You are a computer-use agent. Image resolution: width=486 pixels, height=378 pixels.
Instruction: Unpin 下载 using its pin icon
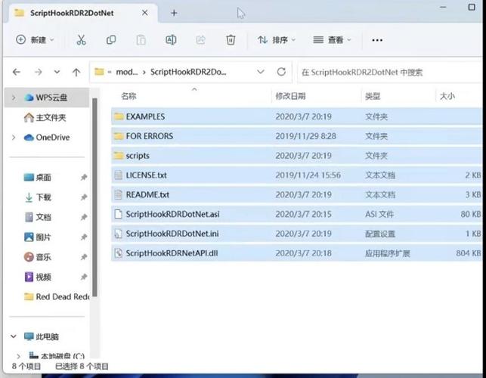(x=84, y=197)
